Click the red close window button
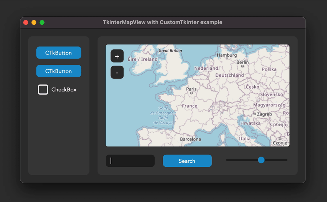Viewport: 327px width, 202px height. [x=26, y=23]
